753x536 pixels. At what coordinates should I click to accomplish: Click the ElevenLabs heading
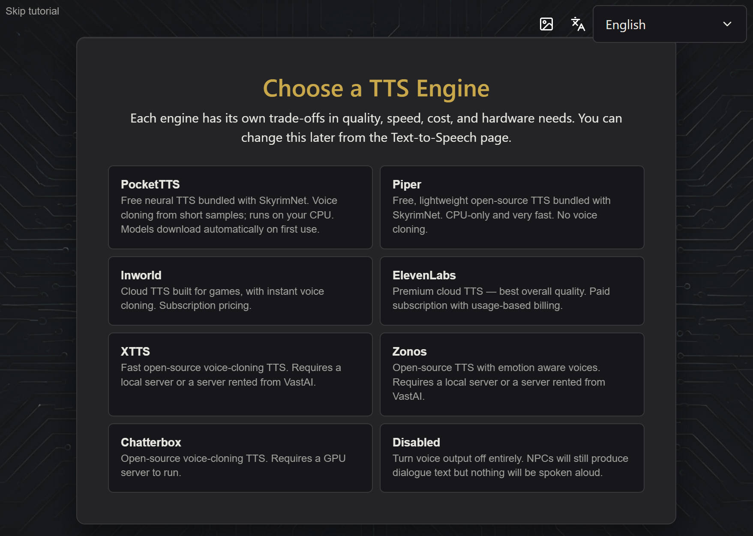coord(424,275)
